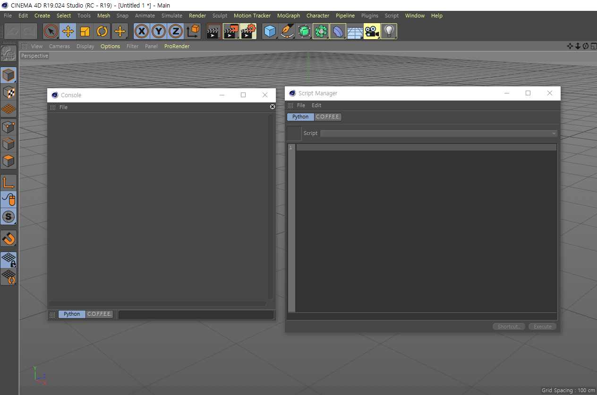Toggle the coordinate system icon
Image resolution: width=597 pixels, height=395 pixels.
193,32
